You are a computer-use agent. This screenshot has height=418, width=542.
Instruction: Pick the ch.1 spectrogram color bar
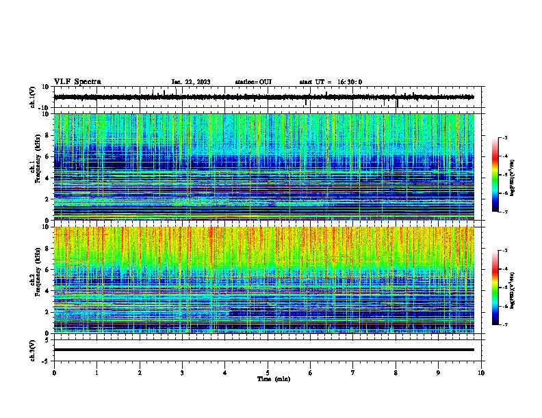tap(495, 175)
